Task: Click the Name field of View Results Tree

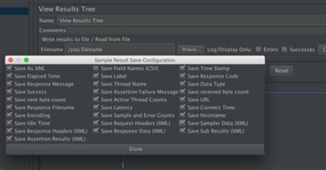Action: tap(192, 21)
